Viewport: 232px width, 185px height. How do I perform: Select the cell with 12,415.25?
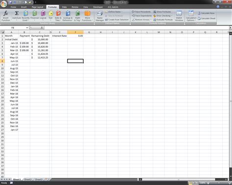pyautogui.click(x=40, y=58)
